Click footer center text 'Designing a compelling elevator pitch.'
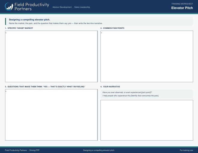The image size is (198, 153). point(99,150)
